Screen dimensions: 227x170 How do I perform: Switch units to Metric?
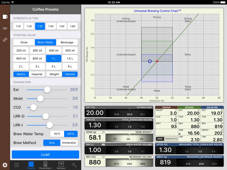pyautogui.click(x=21, y=74)
